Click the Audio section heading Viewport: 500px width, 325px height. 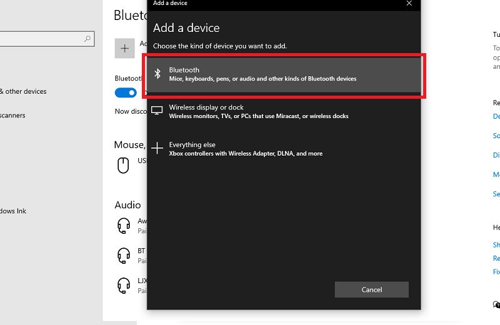pyautogui.click(x=127, y=205)
